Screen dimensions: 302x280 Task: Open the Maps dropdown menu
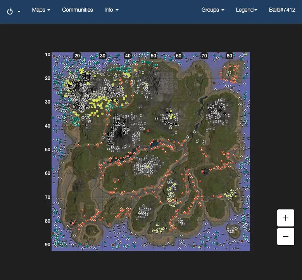click(41, 10)
